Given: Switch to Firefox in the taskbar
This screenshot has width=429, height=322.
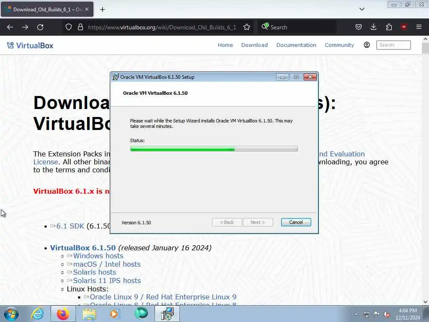Looking at the screenshot, I should [x=63, y=314].
